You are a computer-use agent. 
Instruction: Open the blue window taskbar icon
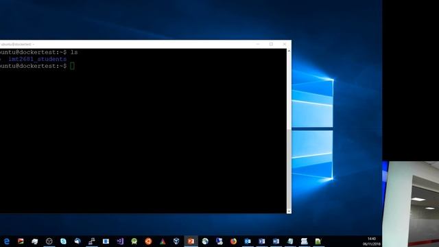tap(106, 241)
